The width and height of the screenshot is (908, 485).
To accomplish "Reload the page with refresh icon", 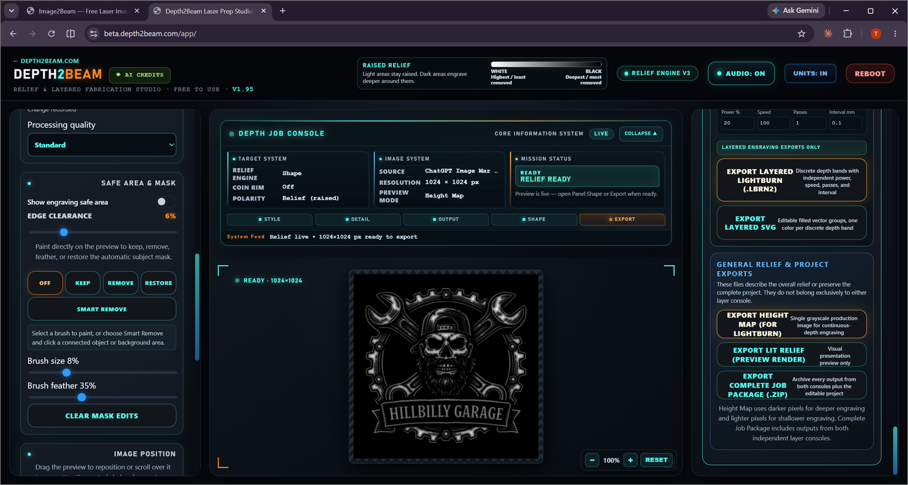I will click(x=51, y=34).
